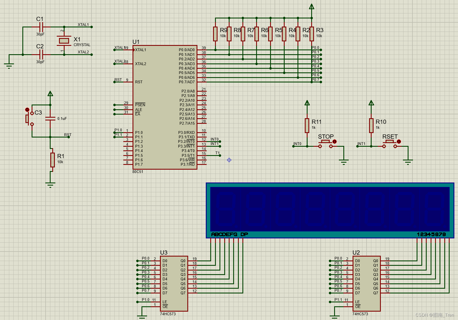This screenshot has width=458, height=320.
Task: Click the RST net label near C3
Action: [x=68, y=135]
